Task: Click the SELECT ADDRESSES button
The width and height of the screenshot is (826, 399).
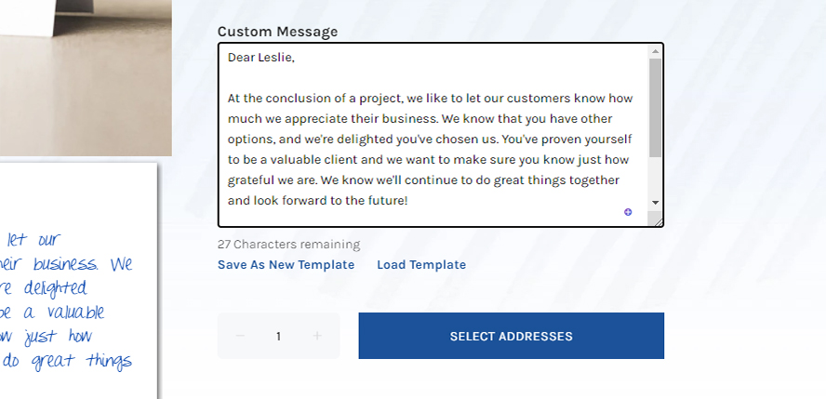Action: click(x=511, y=336)
